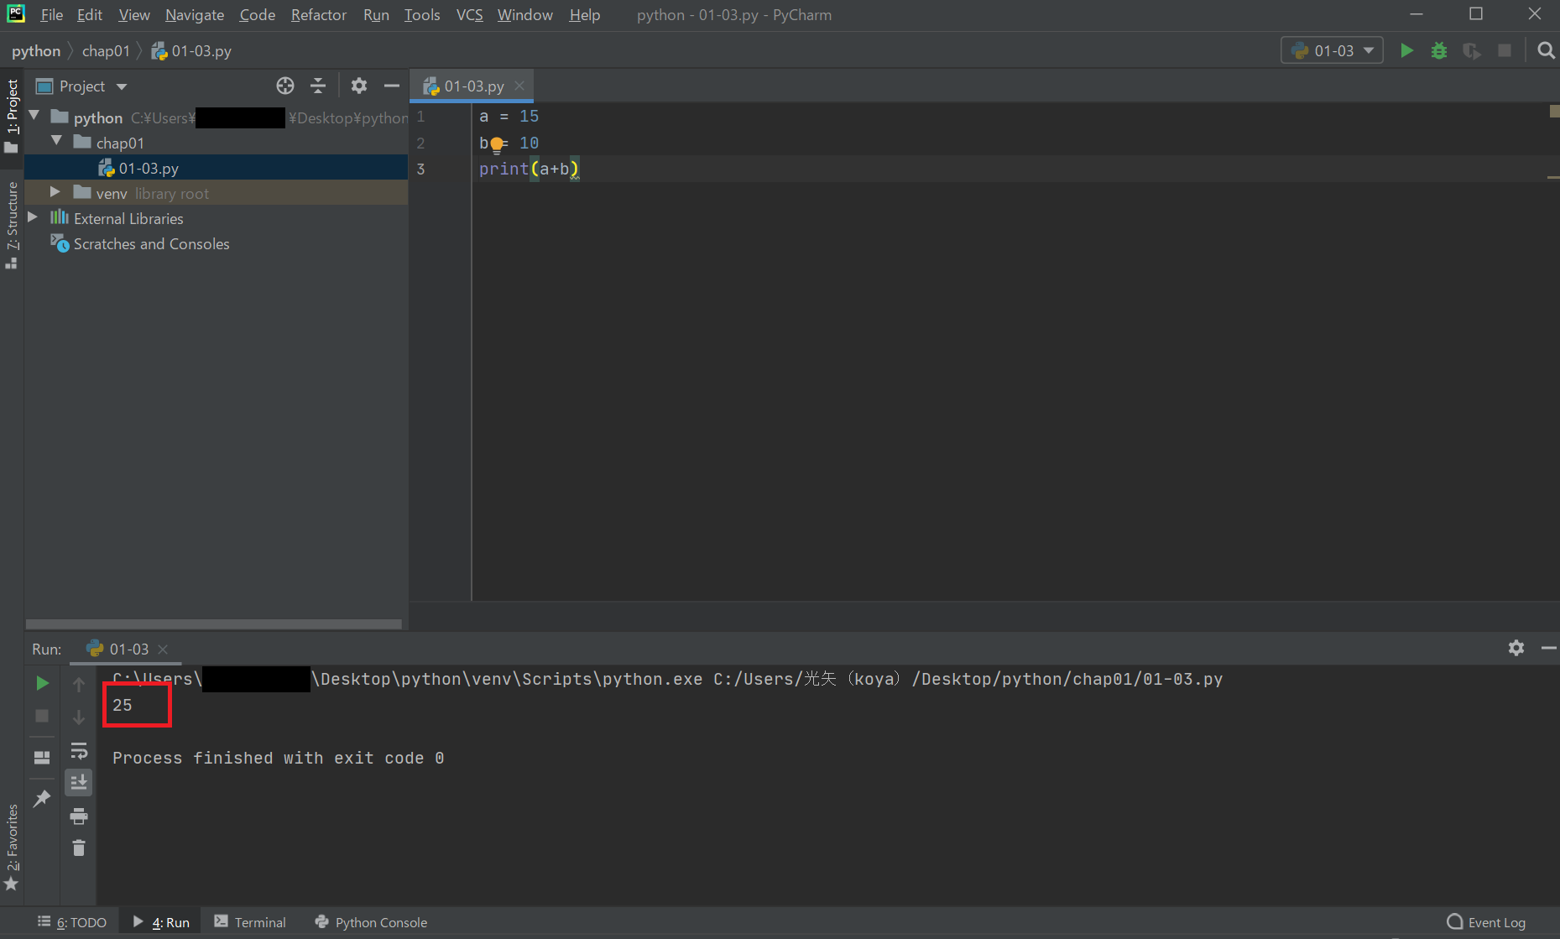Image resolution: width=1560 pixels, height=939 pixels.
Task: Open the Refactor menu
Action: 318,15
